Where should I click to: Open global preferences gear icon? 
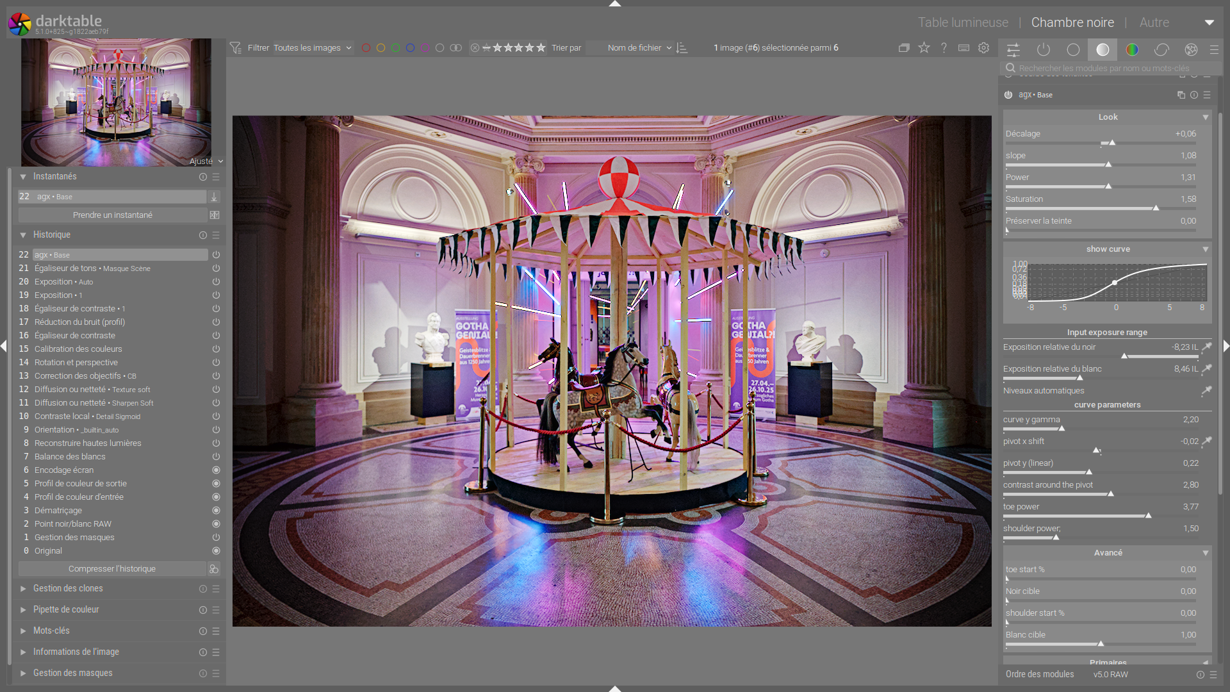[x=984, y=47]
